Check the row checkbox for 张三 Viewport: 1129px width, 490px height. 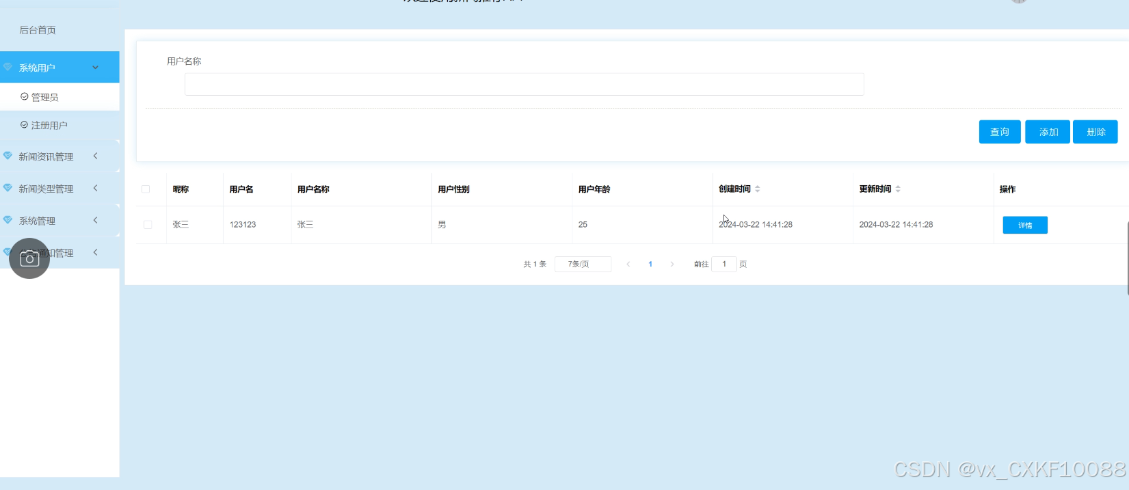[148, 225]
